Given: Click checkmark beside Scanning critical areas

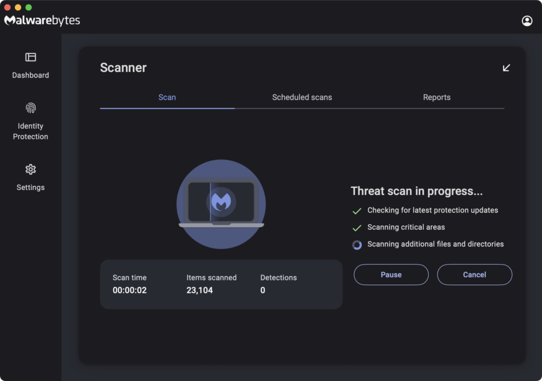Looking at the screenshot, I should tap(357, 228).
